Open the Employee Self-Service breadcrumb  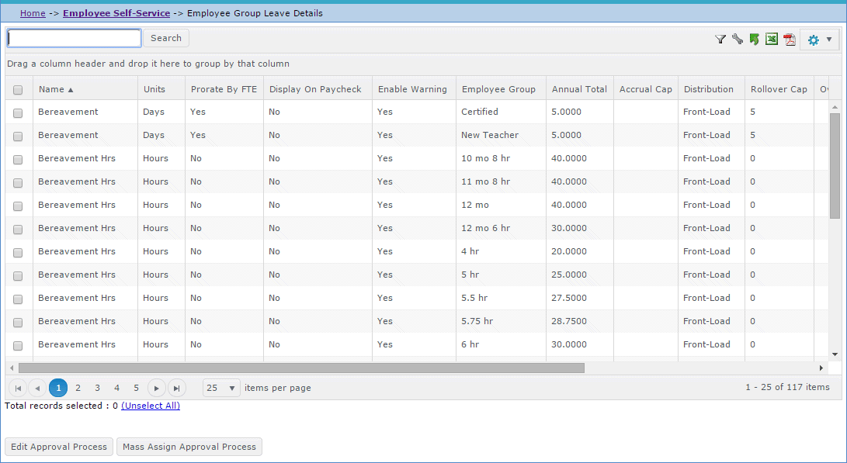(116, 13)
